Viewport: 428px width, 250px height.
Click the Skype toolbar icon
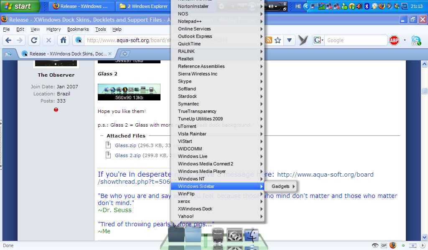[416, 40]
